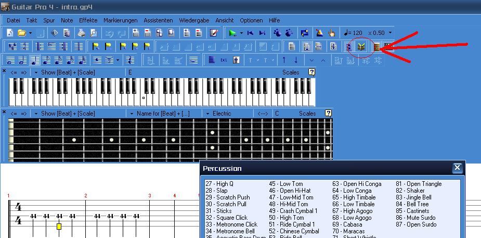Viewport: 481px width, 238px height.
Task: Click the upstroke arrow
Action: tap(284, 60)
